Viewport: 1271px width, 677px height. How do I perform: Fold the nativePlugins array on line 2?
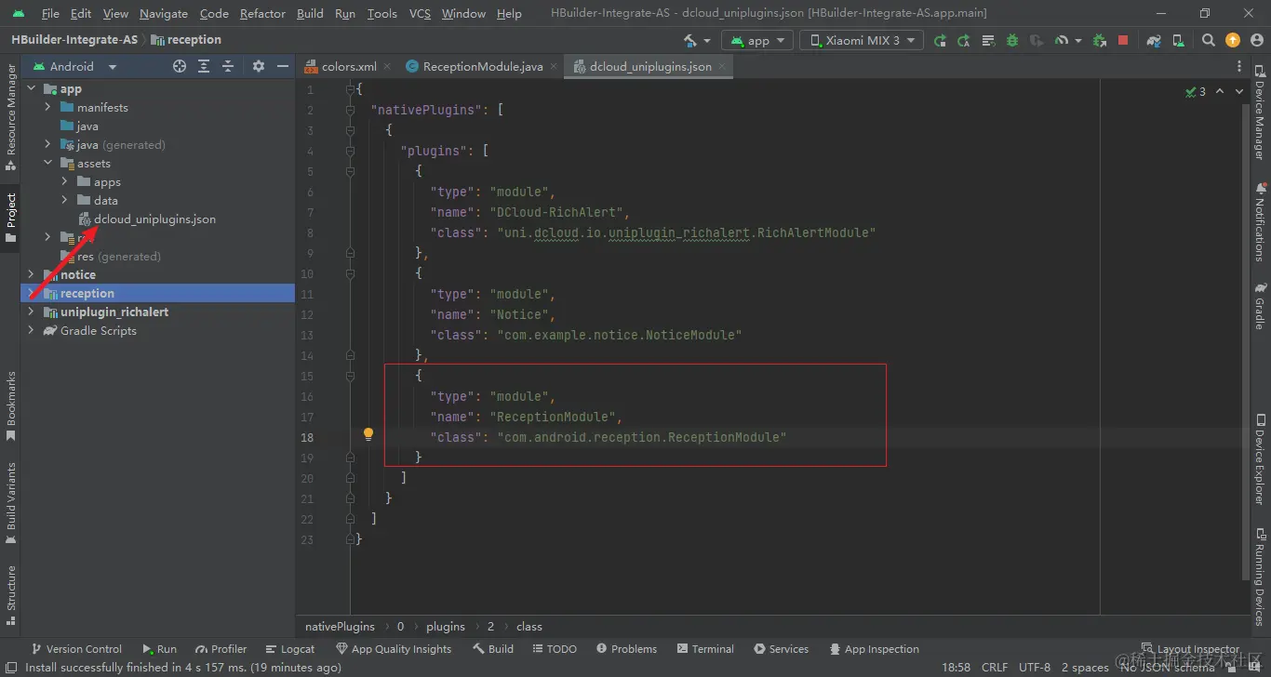(x=351, y=110)
